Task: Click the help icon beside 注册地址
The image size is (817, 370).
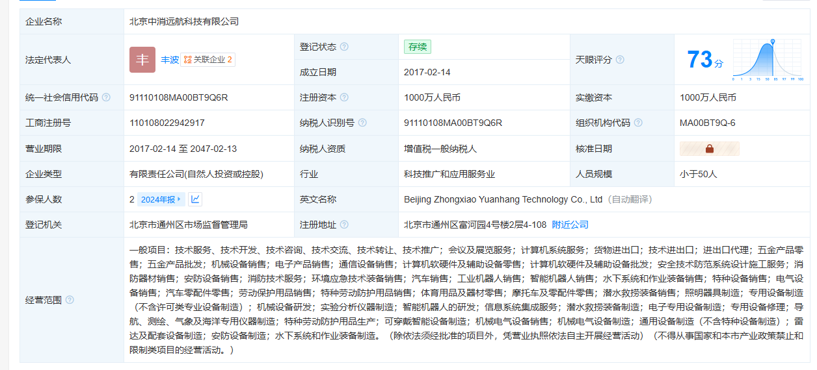Action: pyautogui.click(x=344, y=225)
